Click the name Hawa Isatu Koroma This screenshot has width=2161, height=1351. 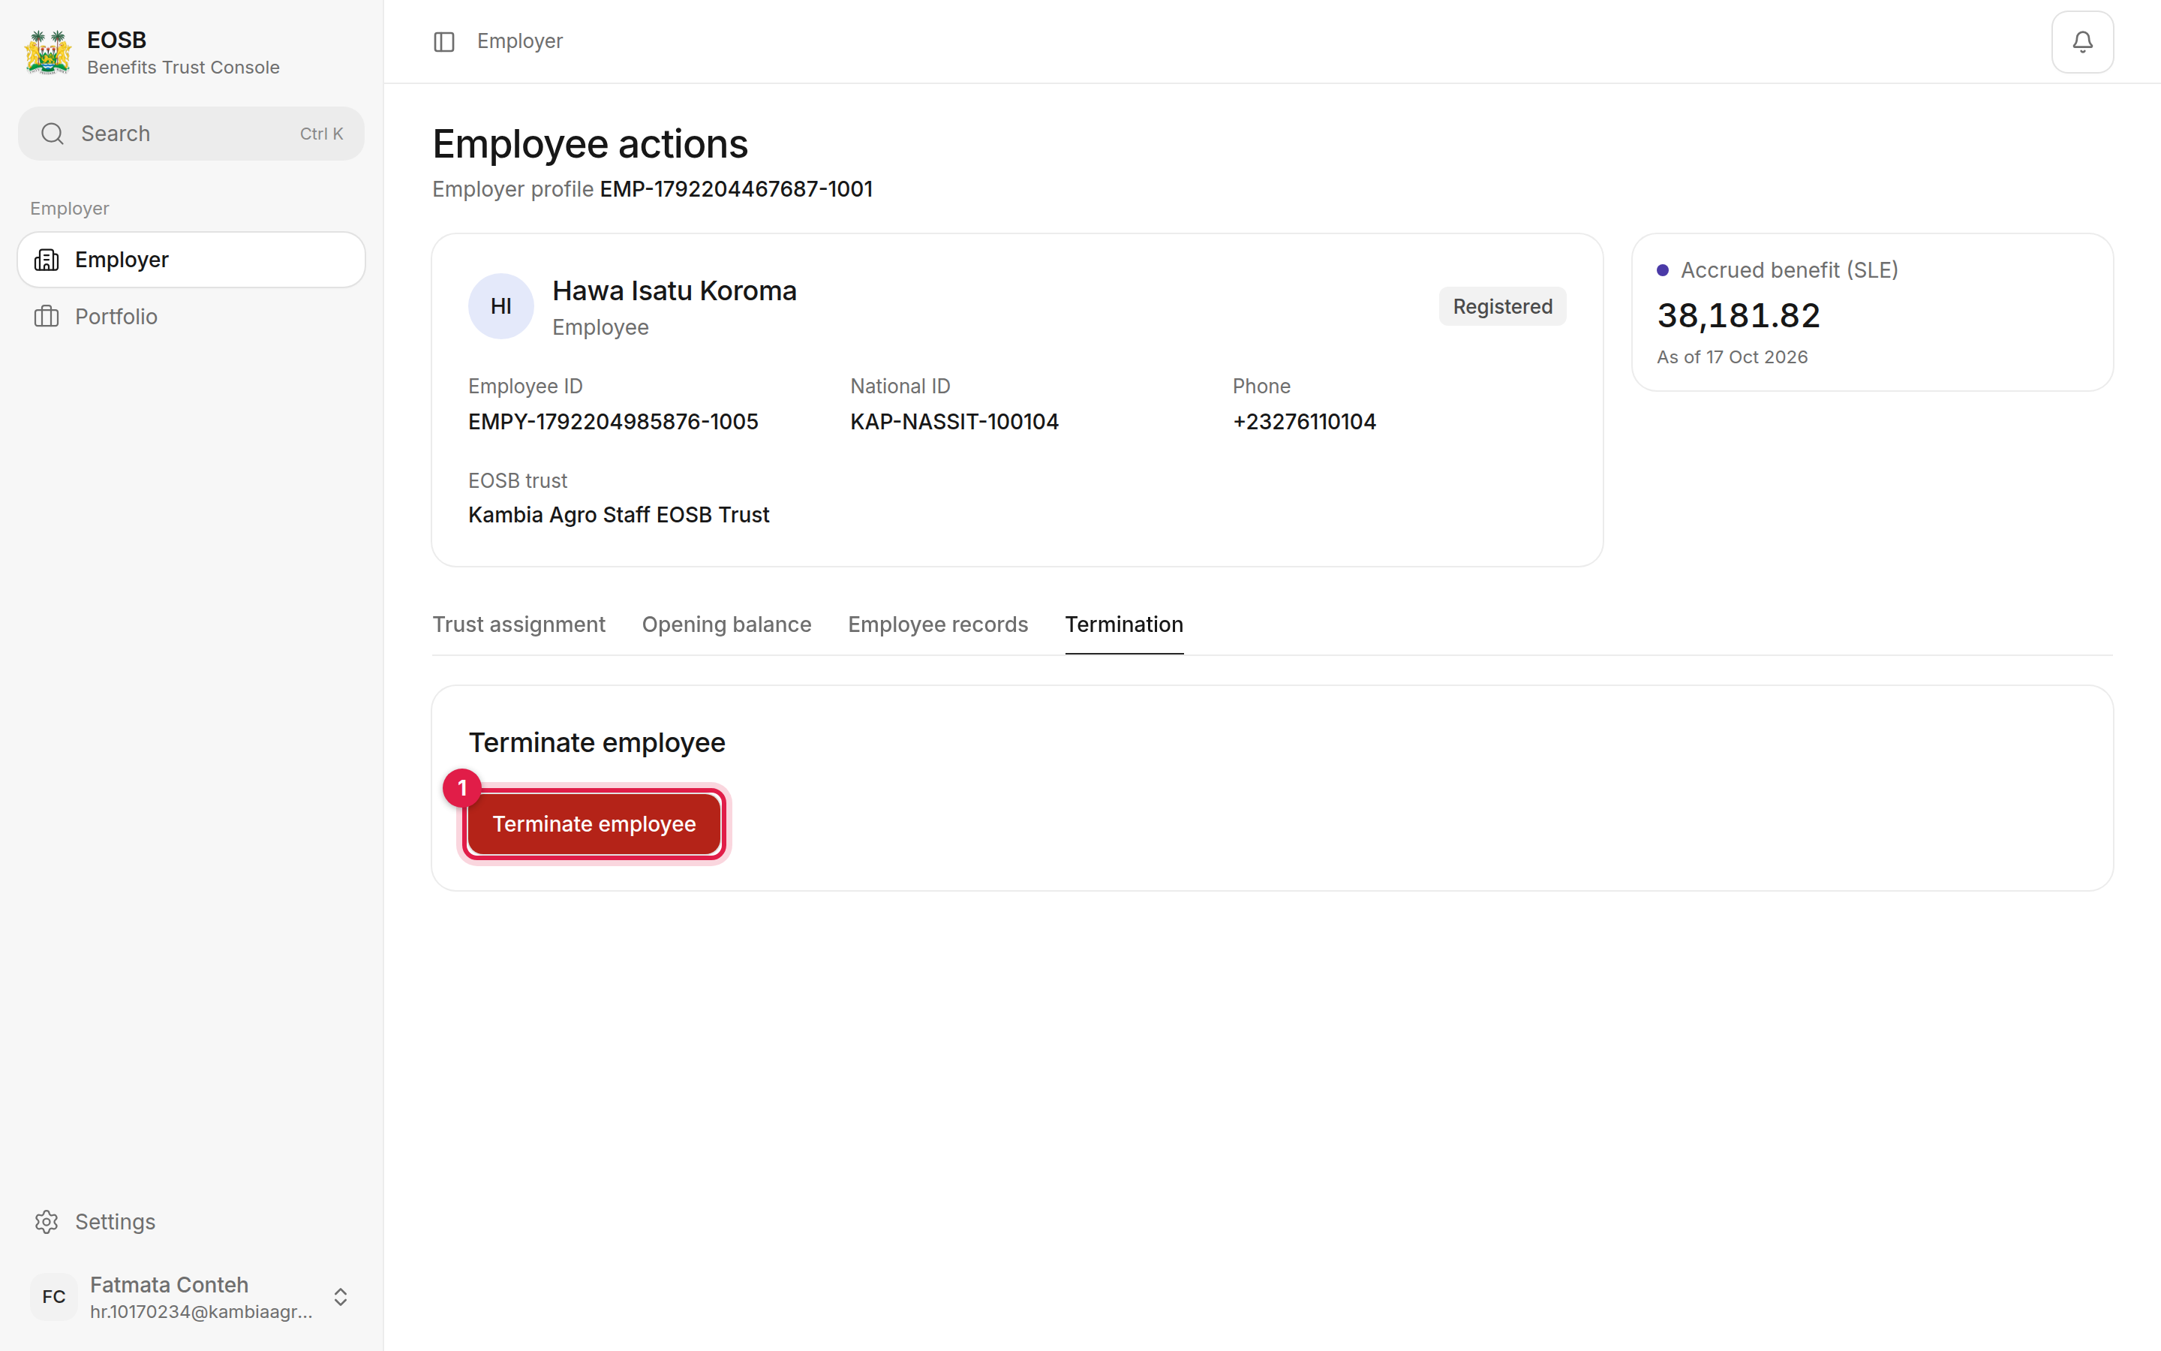point(675,291)
